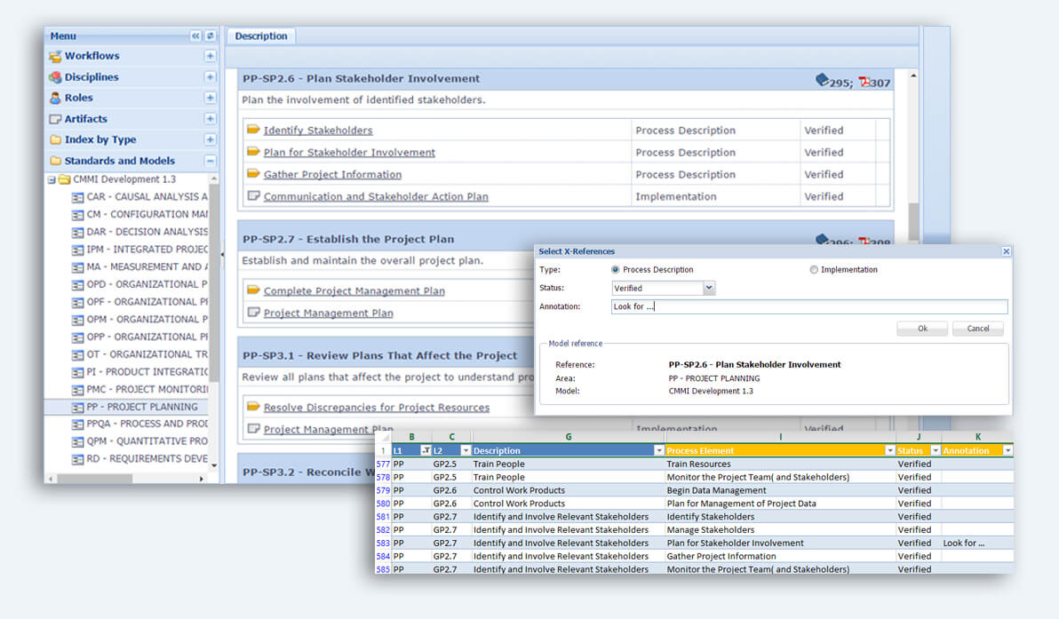The image size is (1059, 619).
Task: Open the Identify Stakeholders link
Action: tap(317, 131)
